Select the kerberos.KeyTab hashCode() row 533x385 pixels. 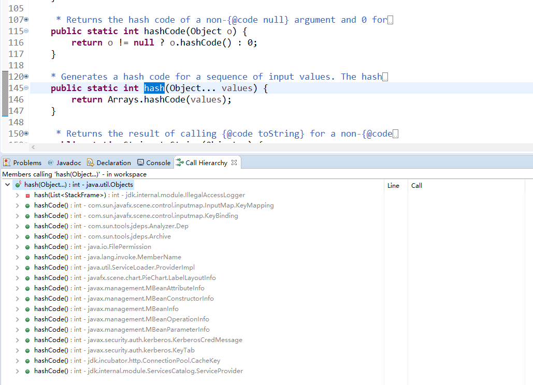[110, 350]
